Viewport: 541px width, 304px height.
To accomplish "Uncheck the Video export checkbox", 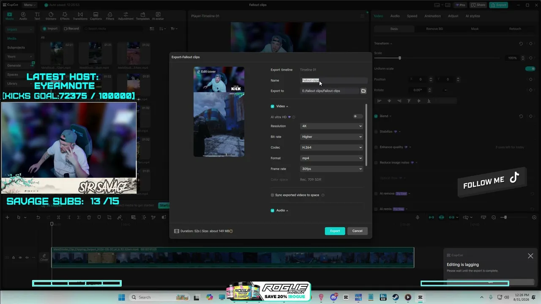I will click(272, 106).
